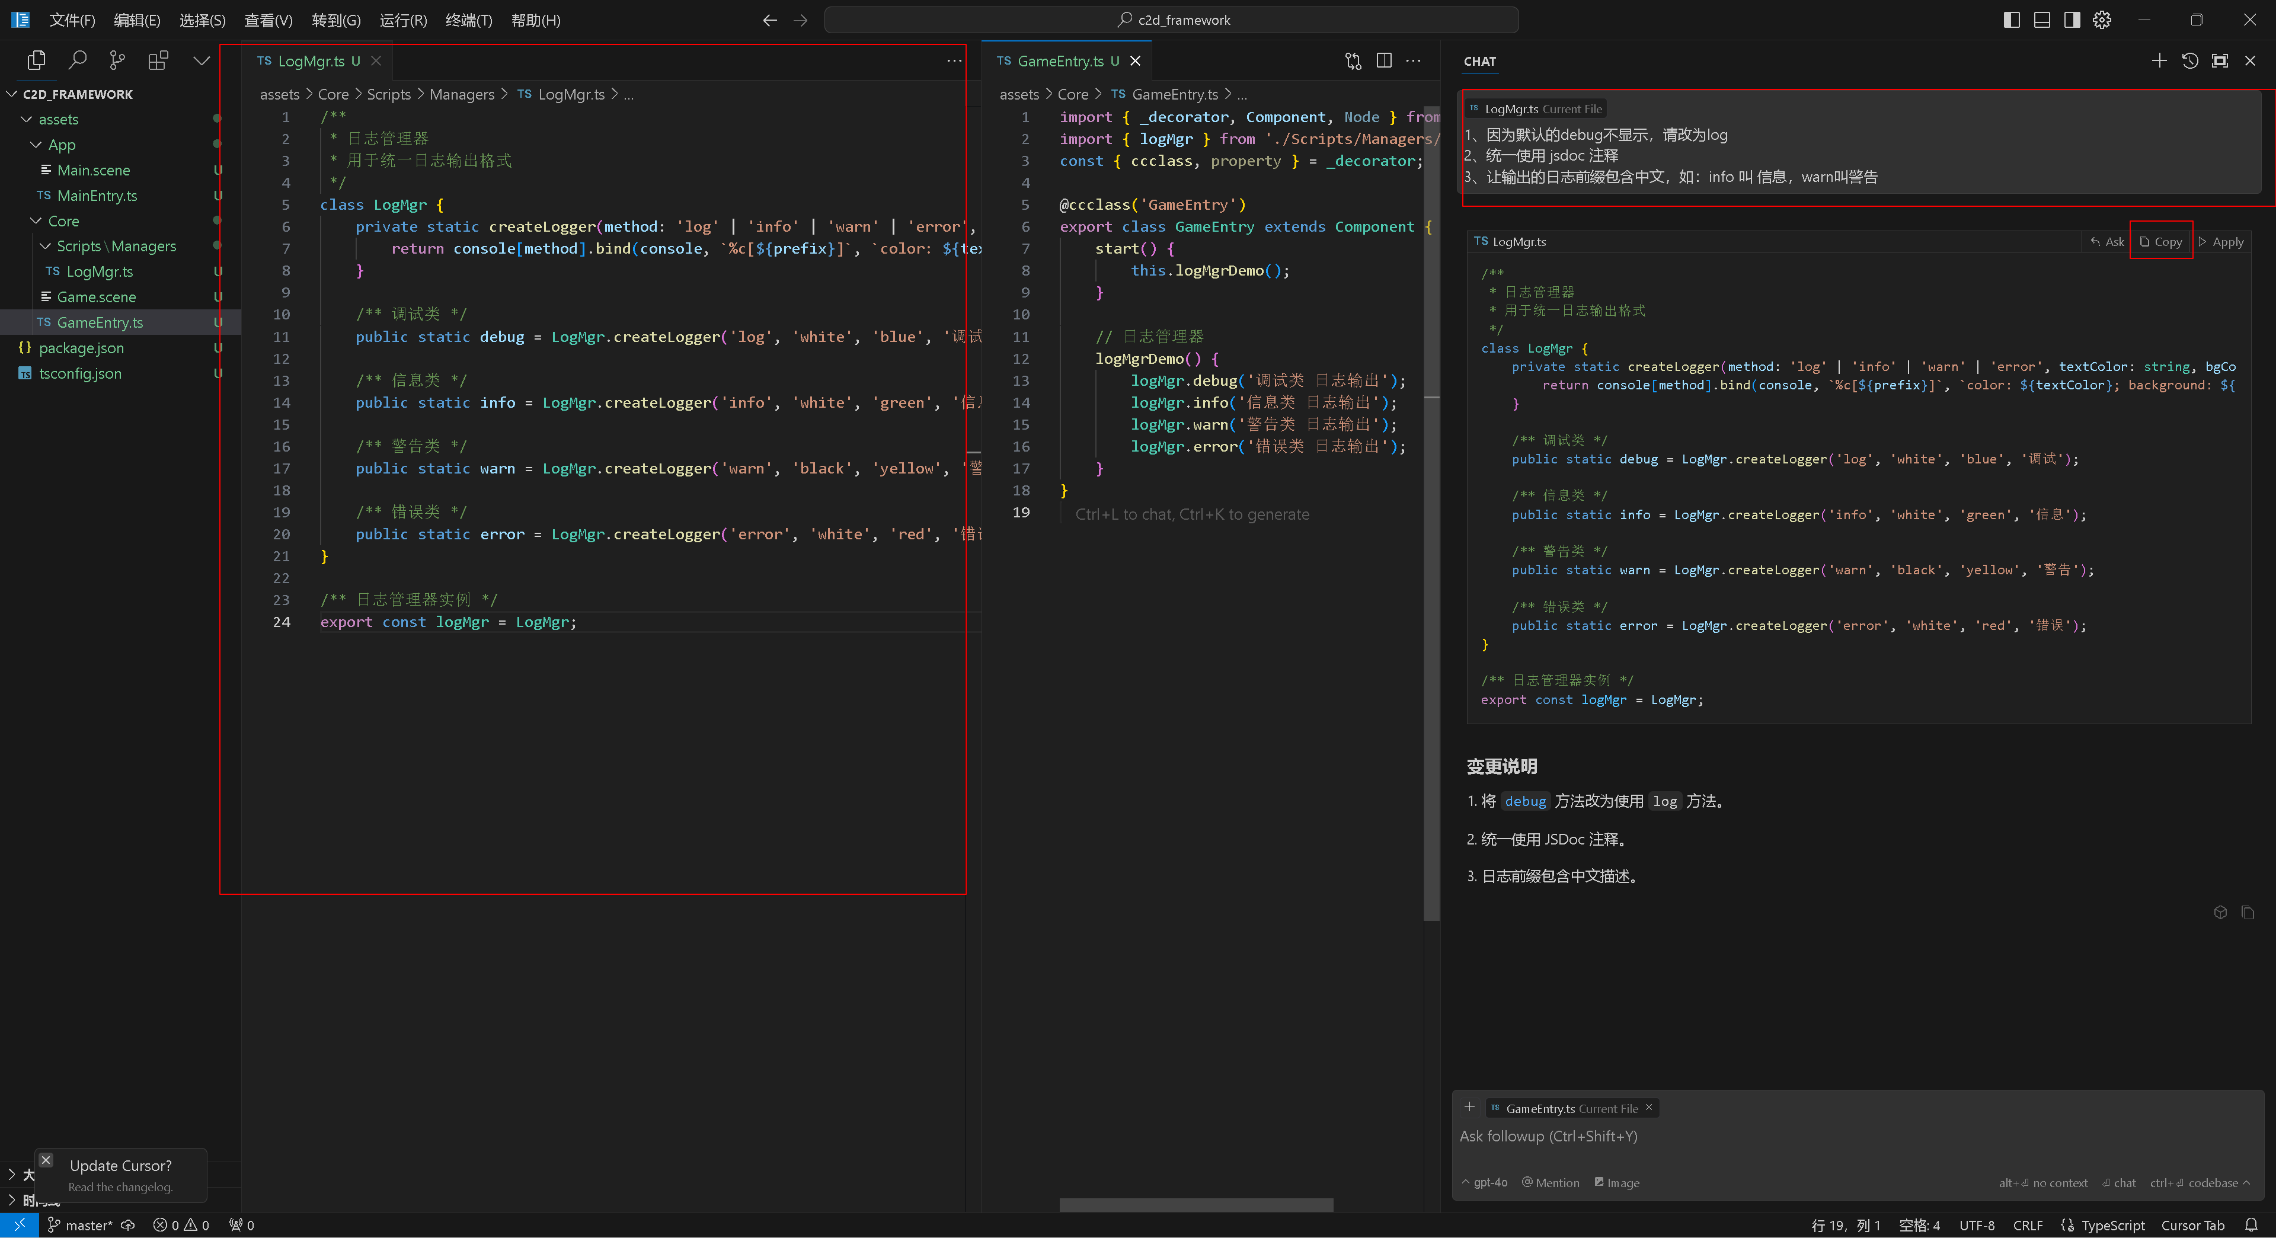Toggle d chat option in chat footer

(2116, 1182)
